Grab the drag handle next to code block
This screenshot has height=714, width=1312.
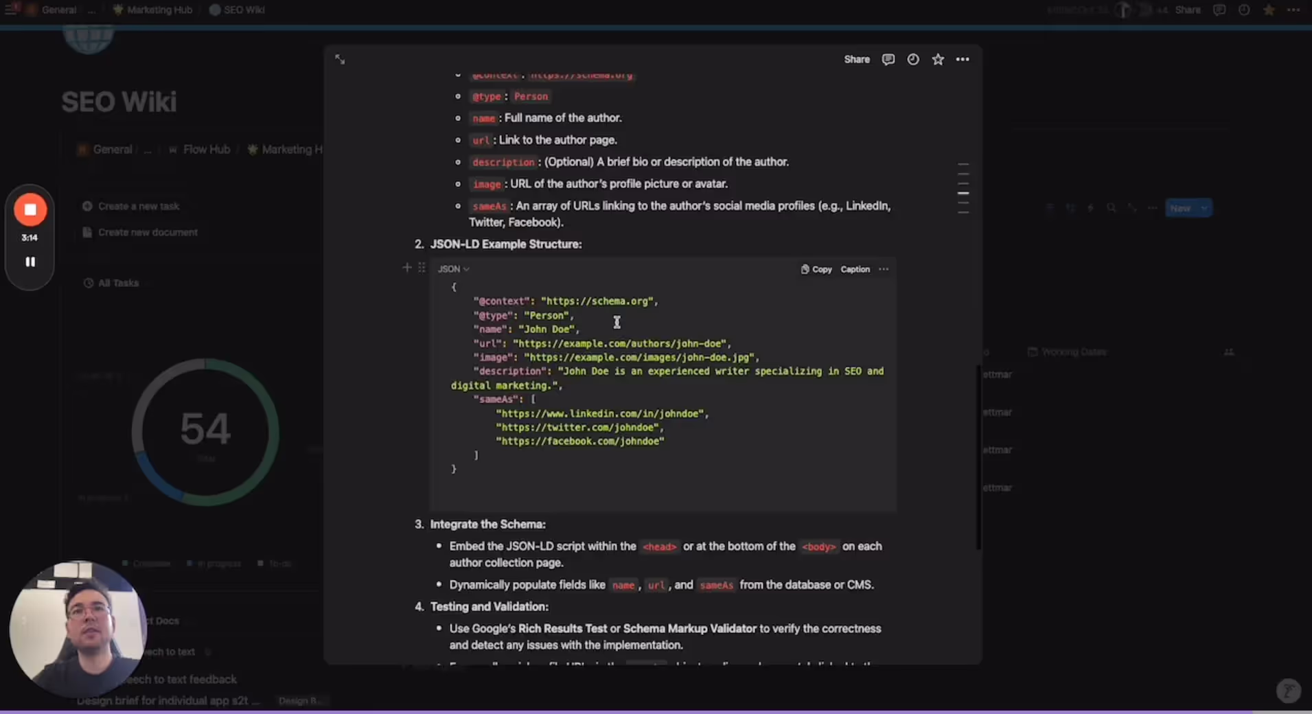point(422,268)
